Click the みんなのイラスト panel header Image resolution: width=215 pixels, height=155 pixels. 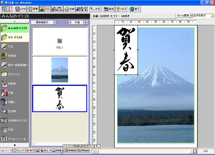(x=45, y=16)
